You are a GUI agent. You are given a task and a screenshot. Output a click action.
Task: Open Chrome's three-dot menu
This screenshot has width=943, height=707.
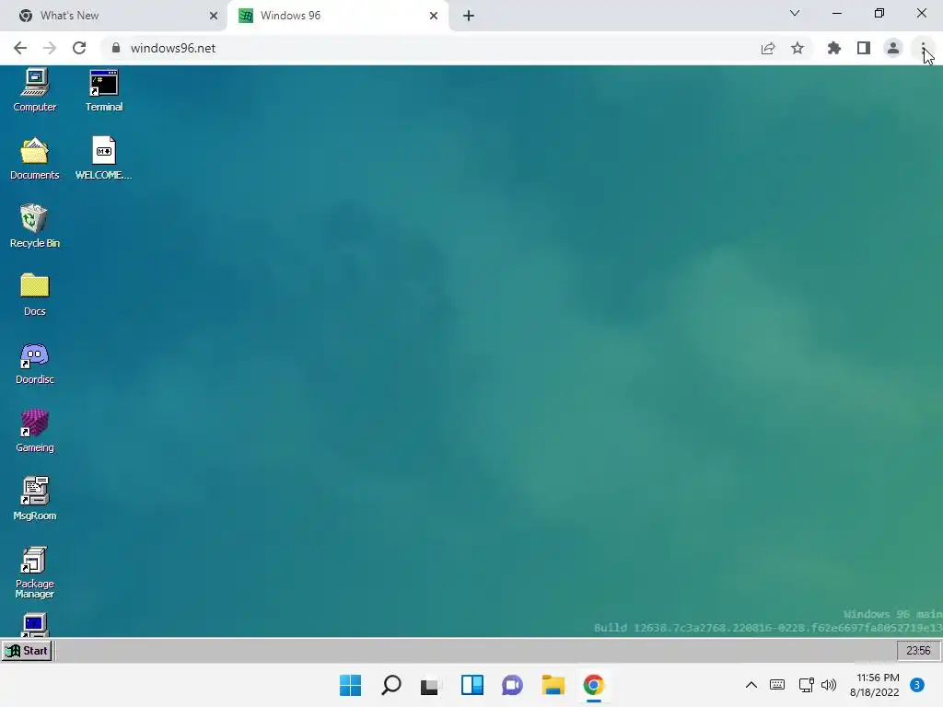(x=923, y=48)
